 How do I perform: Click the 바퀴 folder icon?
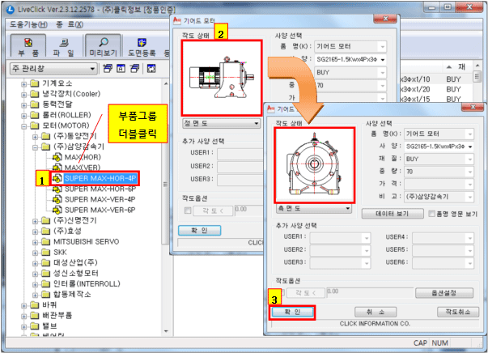[x=35, y=305]
